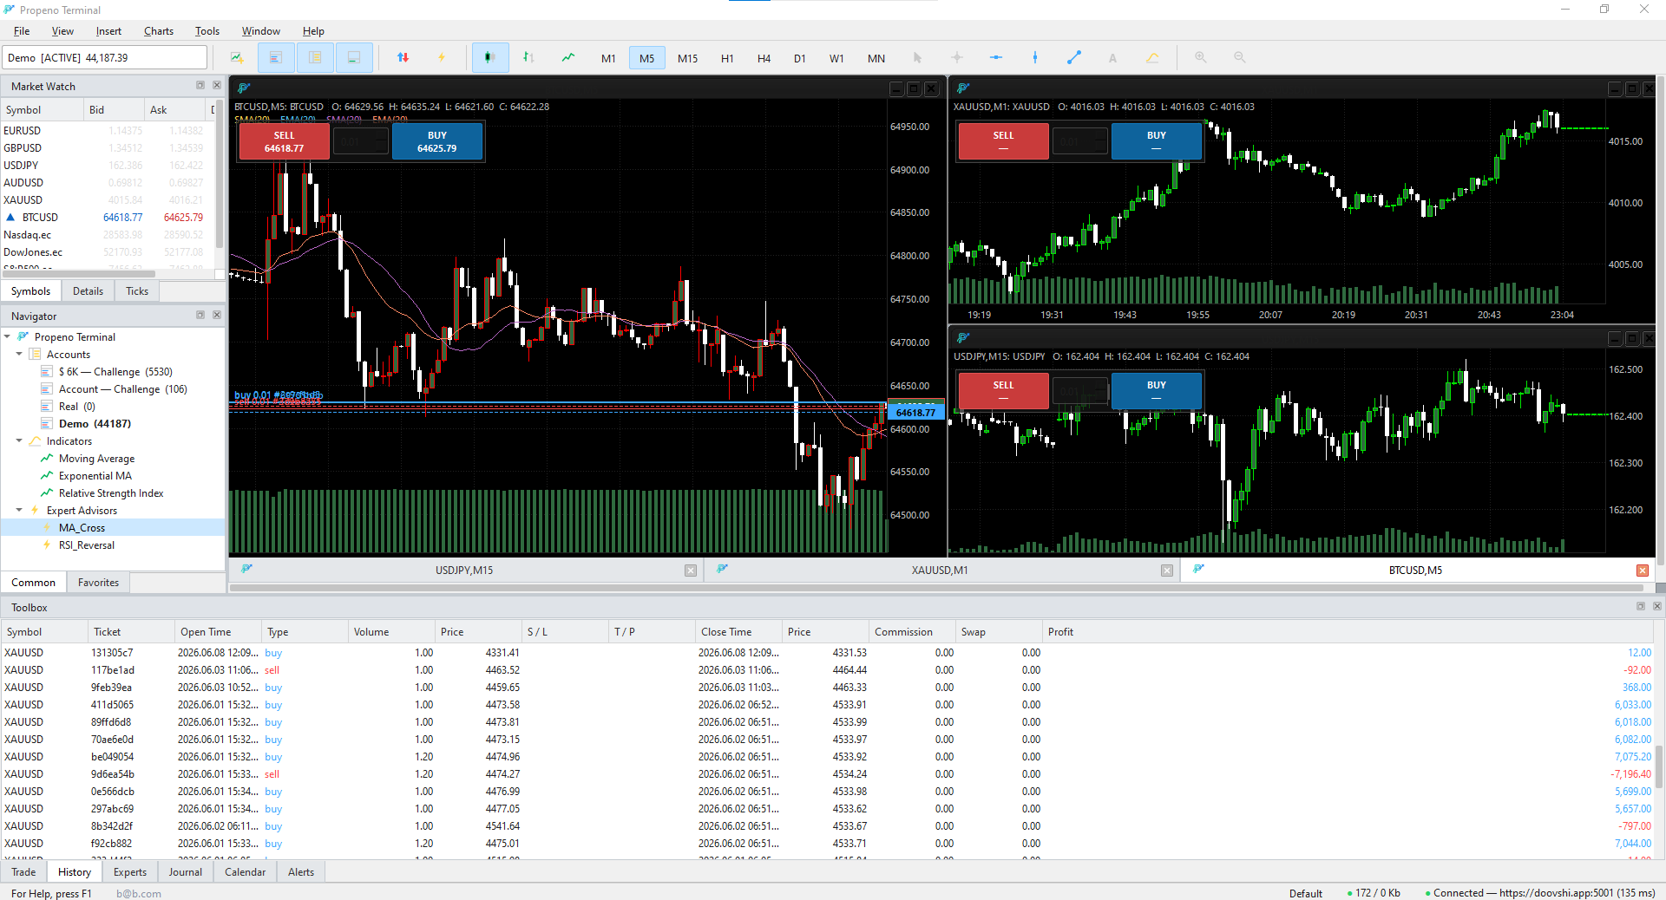Click the algo trading lightning icon

(x=441, y=58)
